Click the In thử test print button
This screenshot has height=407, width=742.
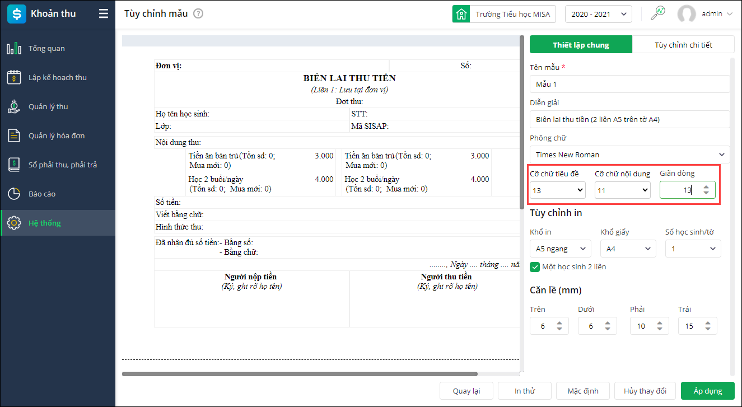point(525,391)
